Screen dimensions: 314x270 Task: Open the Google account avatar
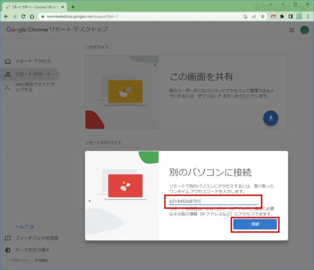tap(305, 30)
